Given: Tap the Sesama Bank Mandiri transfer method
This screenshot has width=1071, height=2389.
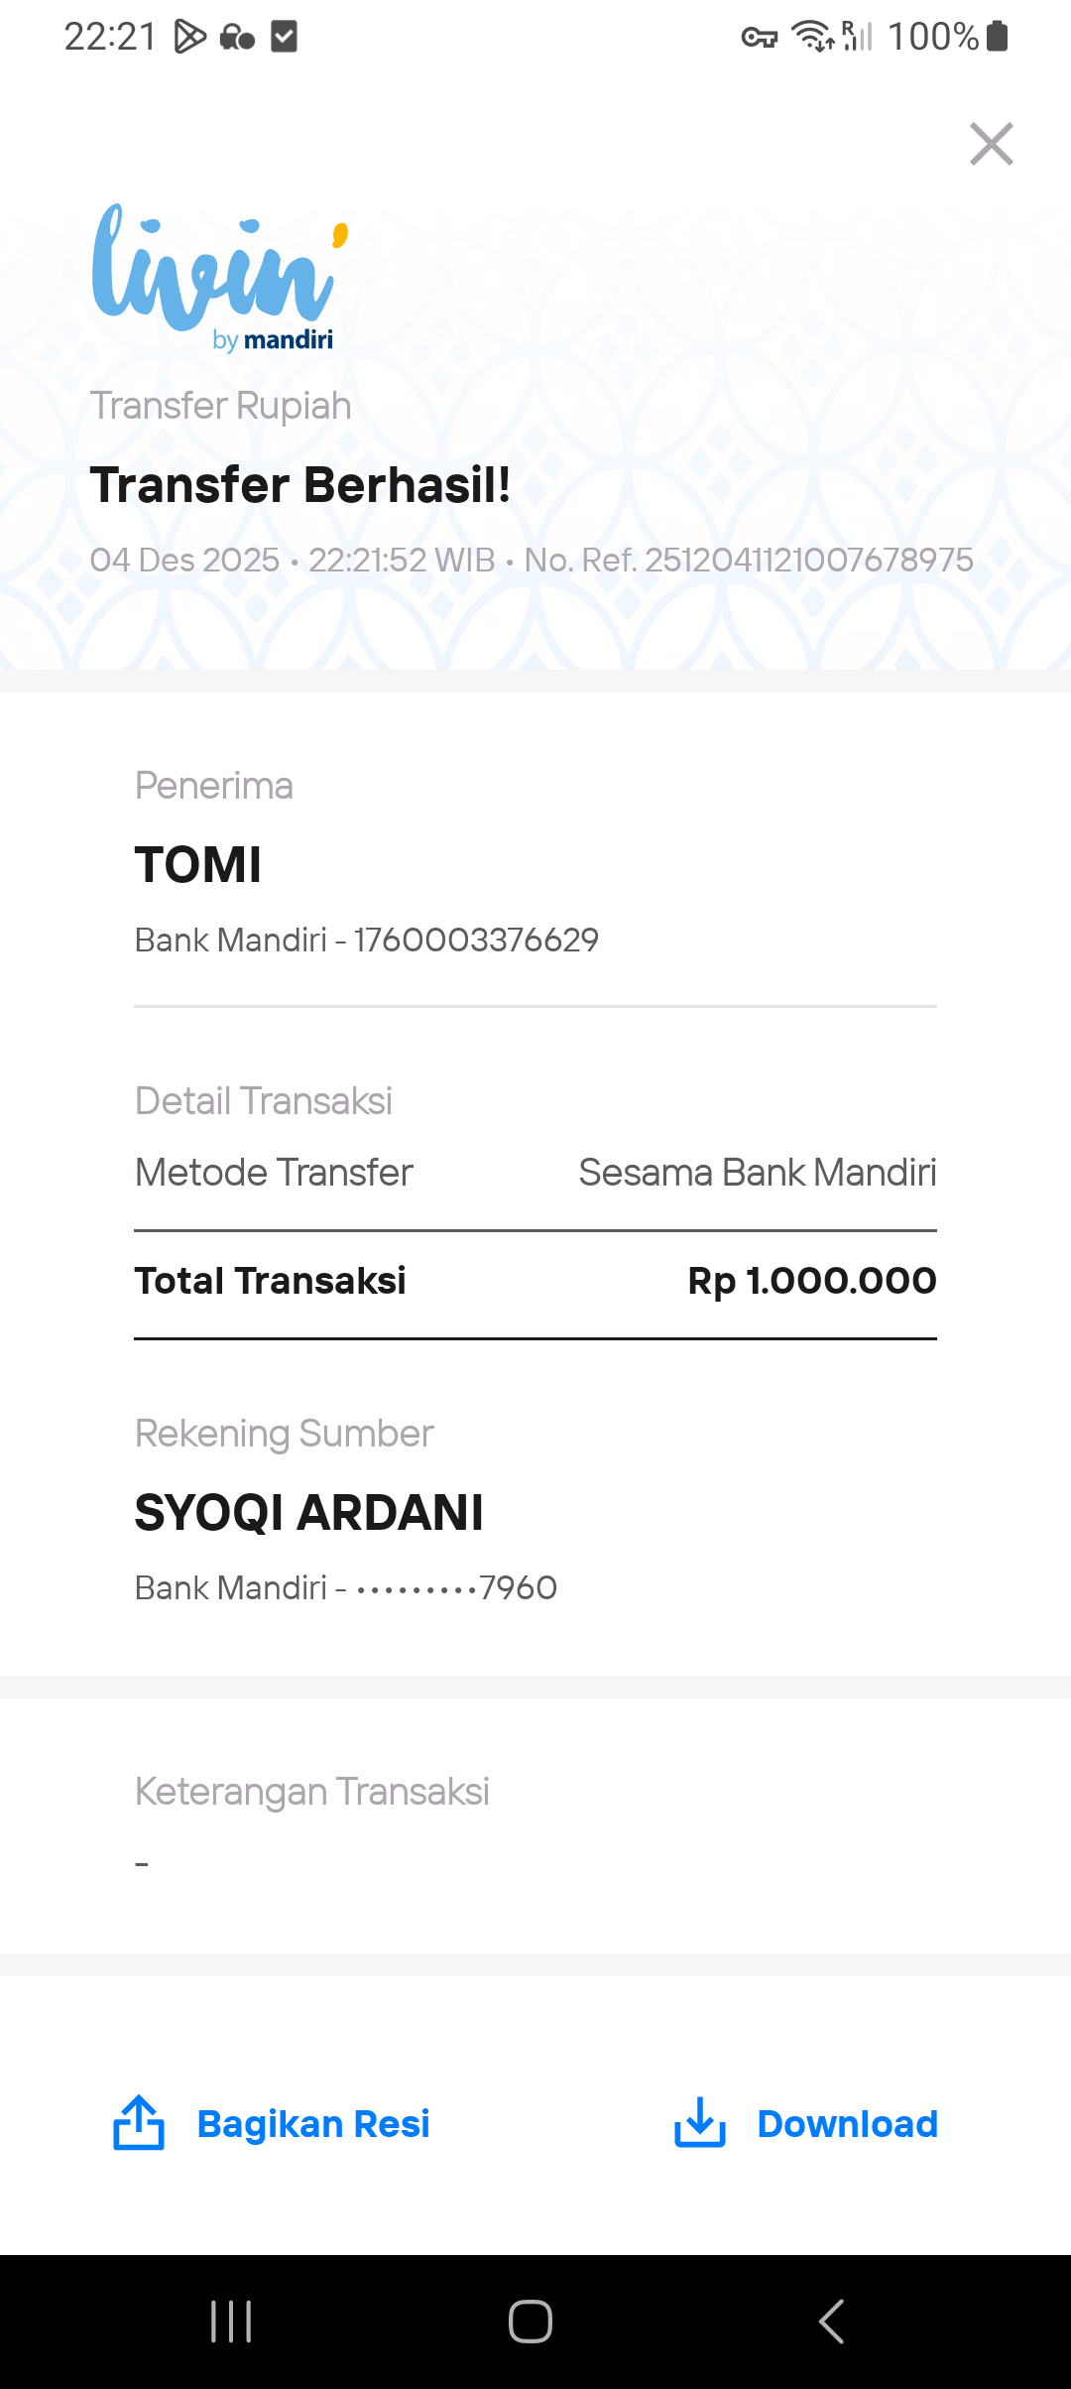Looking at the screenshot, I should click(x=758, y=1173).
